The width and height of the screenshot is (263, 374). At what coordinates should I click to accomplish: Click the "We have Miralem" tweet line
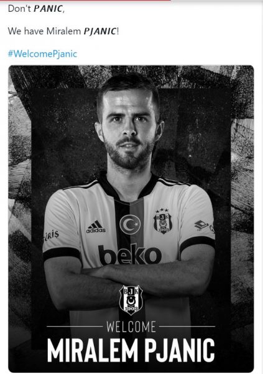click(x=63, y=31)
